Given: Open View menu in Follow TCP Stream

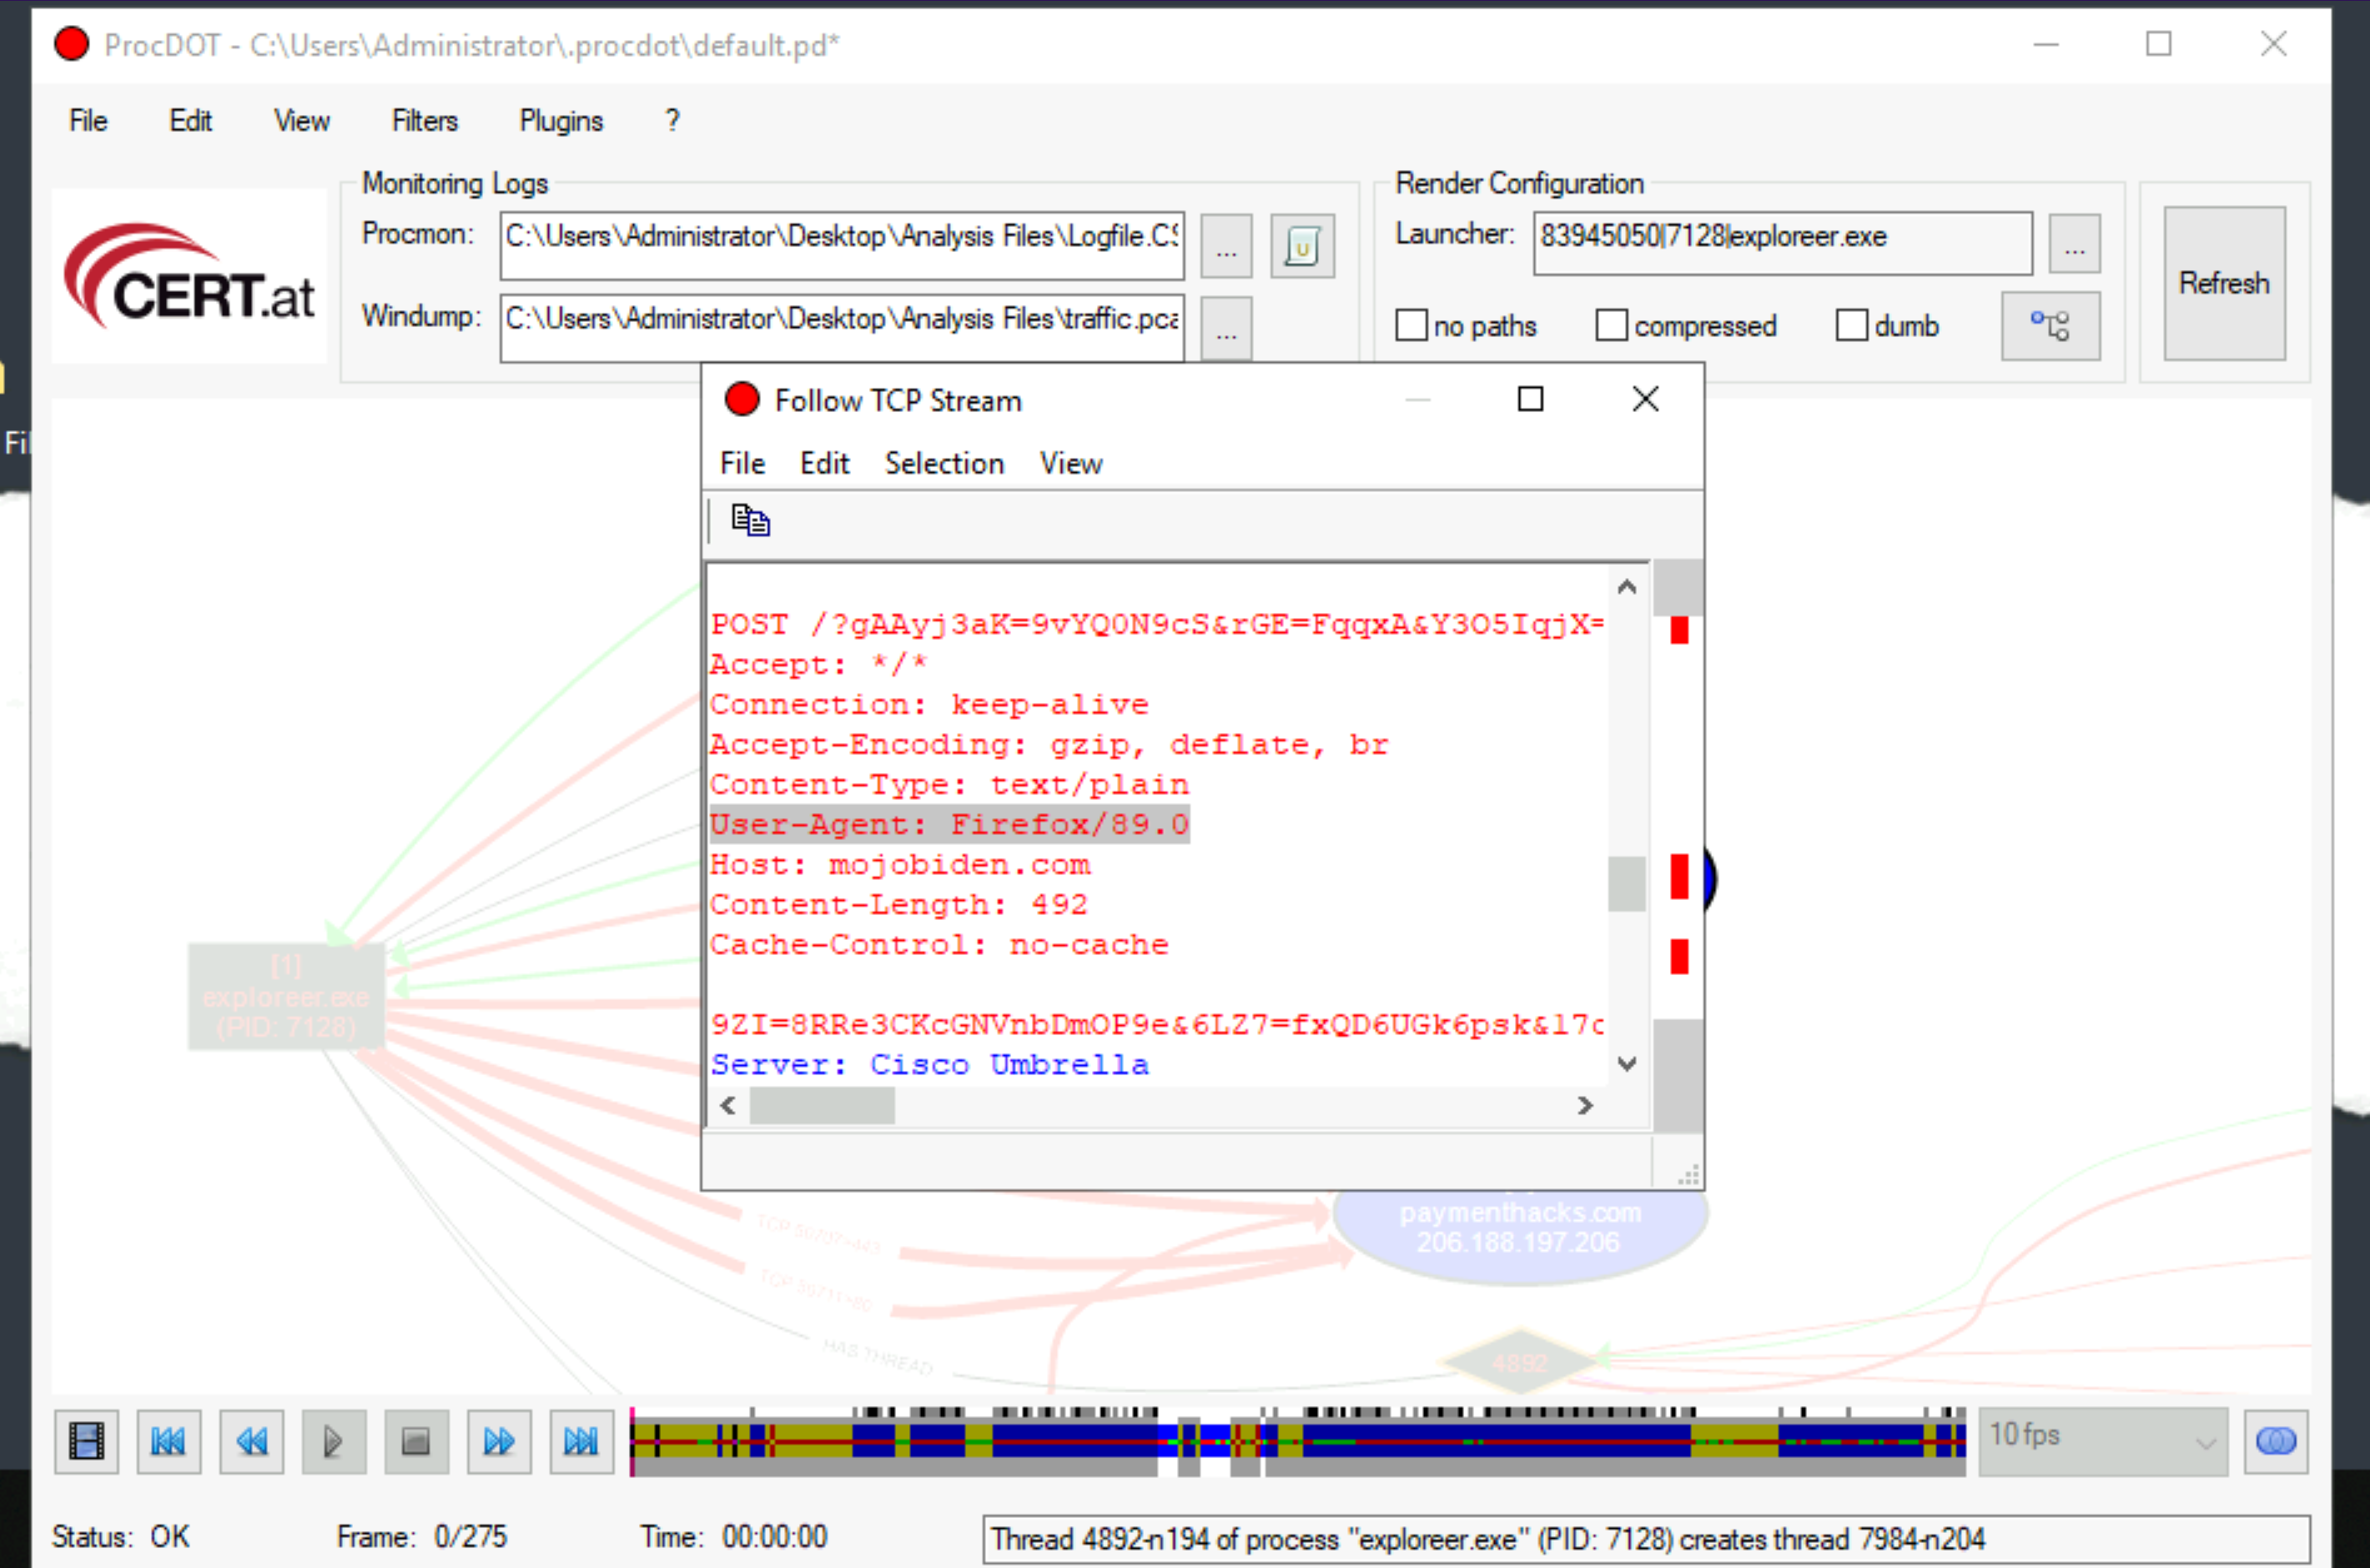Looking at the screenshot, I should coord(1070,463).
